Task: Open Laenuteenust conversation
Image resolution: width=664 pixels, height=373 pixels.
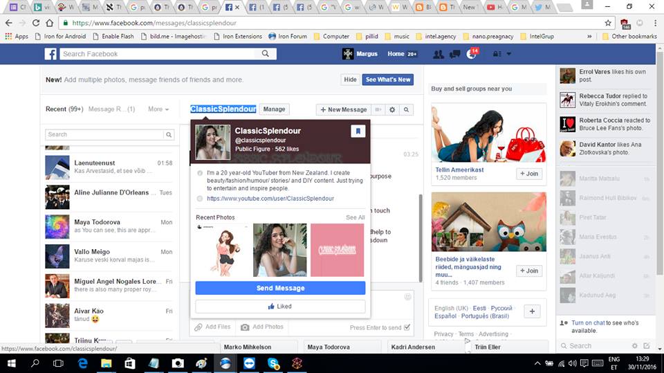Action: click(x=109, y=167)
